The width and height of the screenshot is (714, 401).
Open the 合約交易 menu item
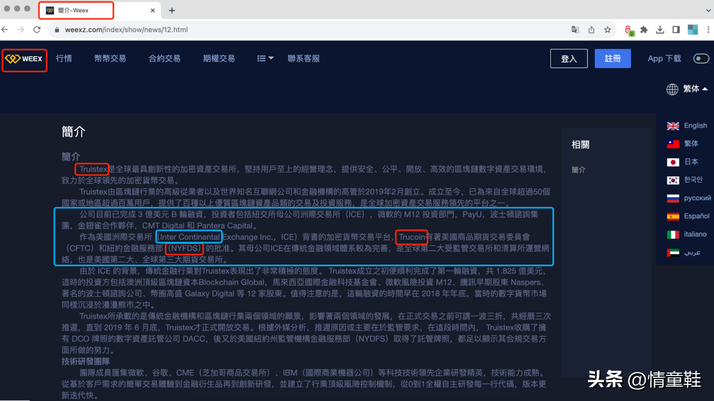[164, 58]
